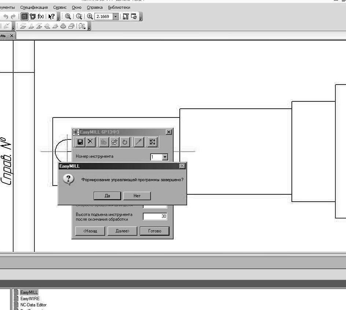Click the zoom value field 2.1669

(x=104, y=16)
